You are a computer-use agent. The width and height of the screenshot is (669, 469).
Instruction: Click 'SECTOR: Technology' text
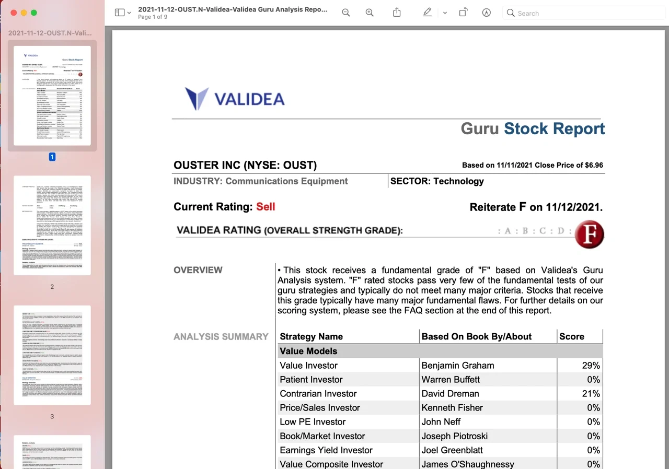pyautogui.click(x=437, y=181)
